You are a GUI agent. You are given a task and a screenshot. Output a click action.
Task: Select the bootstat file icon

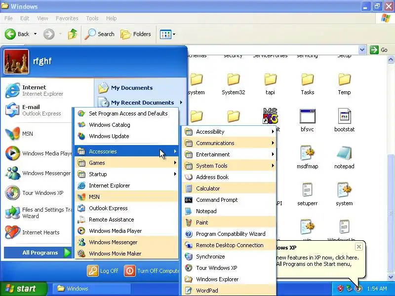coord(344,116)
